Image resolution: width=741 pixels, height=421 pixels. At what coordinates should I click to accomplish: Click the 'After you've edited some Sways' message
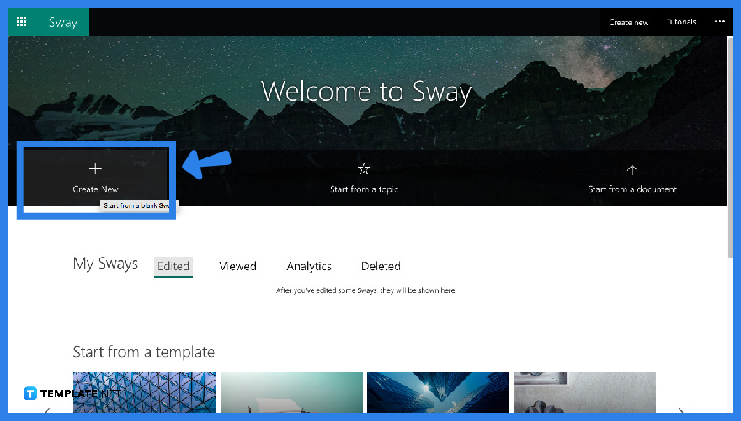(x=366, y=290)
